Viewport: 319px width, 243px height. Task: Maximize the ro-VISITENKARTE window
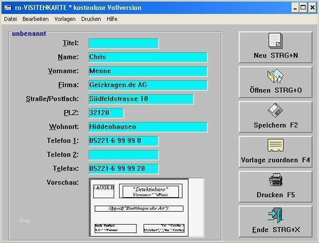point(303,8)
